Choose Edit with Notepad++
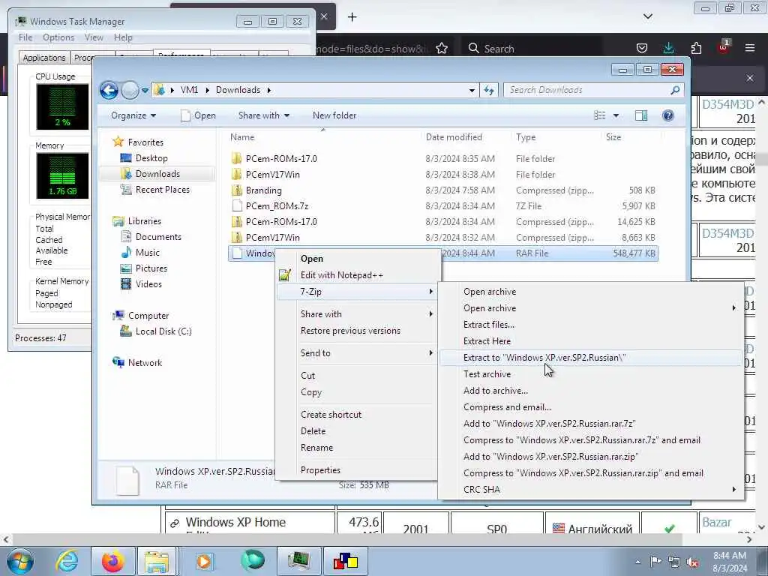The image size is (768, 576). (356, 275)
